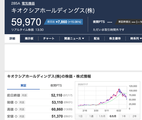Screen dimensions: 142x120
Task: Click the 夜間PTS label in header
Action: (x=99, y=22)
